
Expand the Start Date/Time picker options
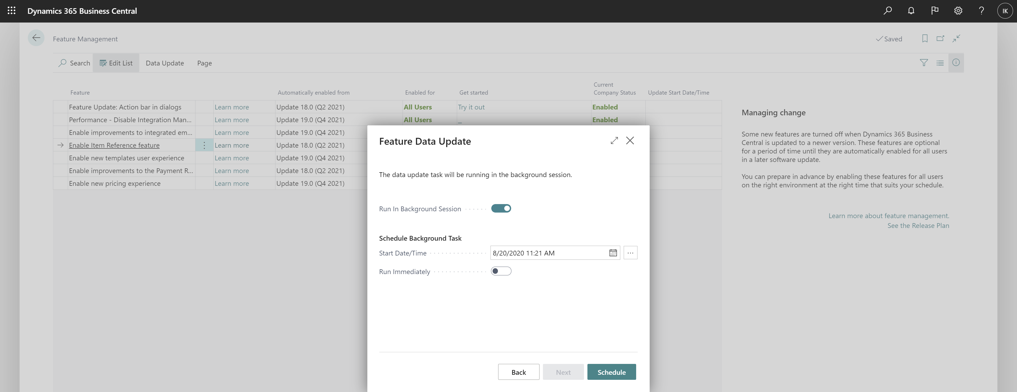tap(630, 253)
